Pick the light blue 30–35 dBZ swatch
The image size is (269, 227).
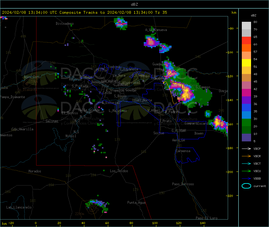[x=246, y=115]
